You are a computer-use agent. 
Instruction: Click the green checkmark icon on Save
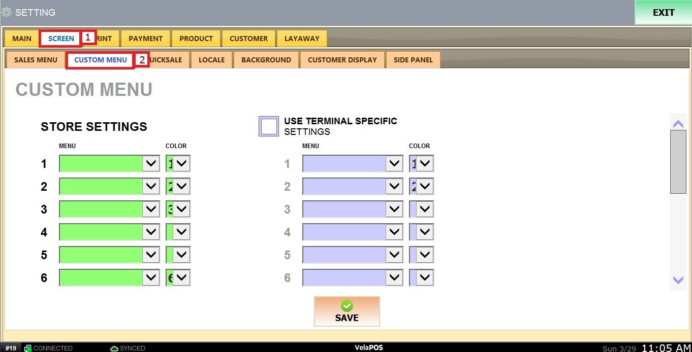[x=347, y=306]
